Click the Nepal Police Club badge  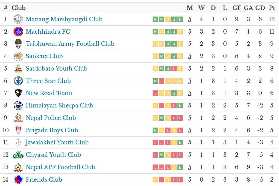click(x=18, y=118)
